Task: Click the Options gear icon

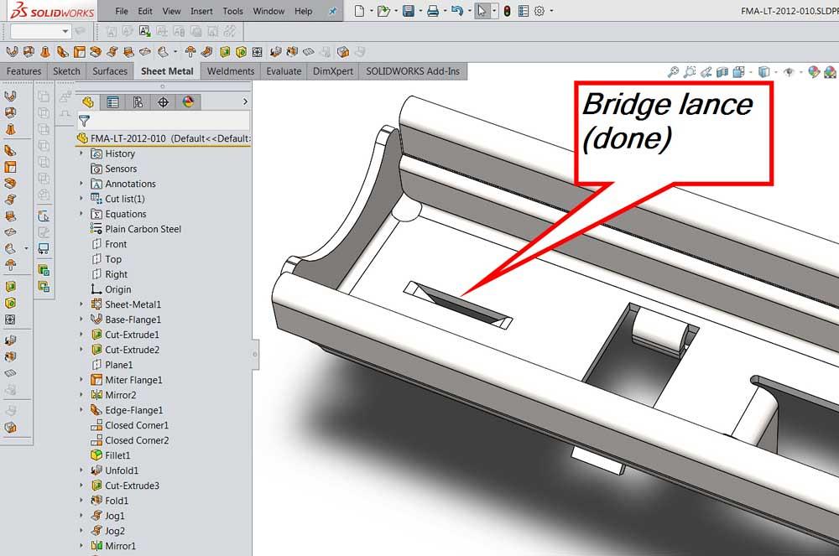Action: point(539,12)
